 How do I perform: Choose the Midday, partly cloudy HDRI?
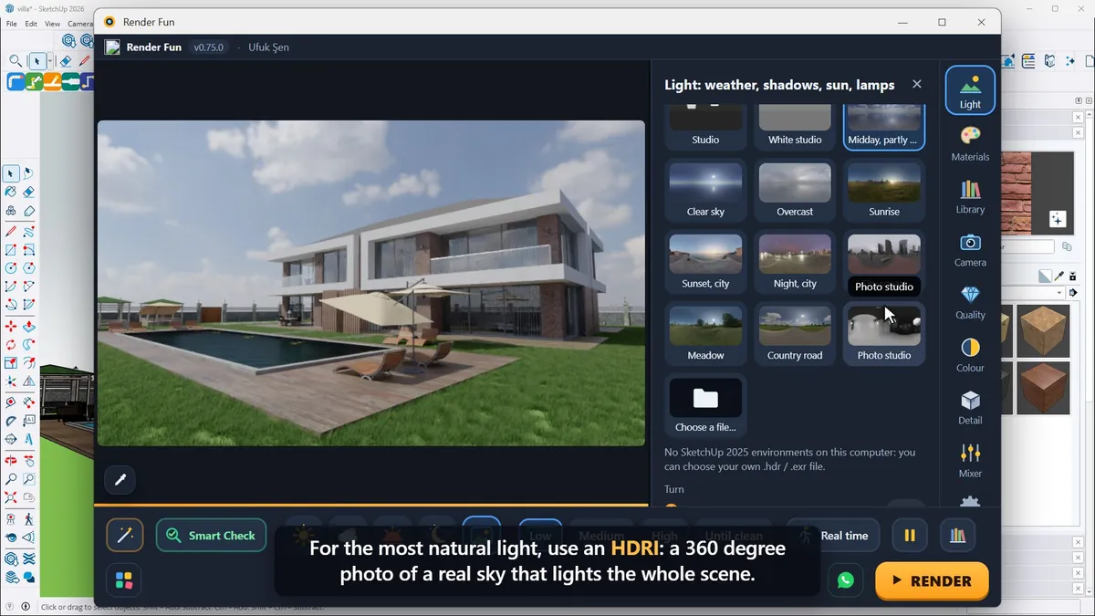884,126
